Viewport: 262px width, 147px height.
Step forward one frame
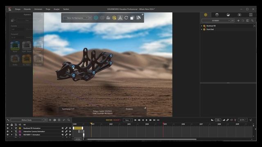point(150,120)
